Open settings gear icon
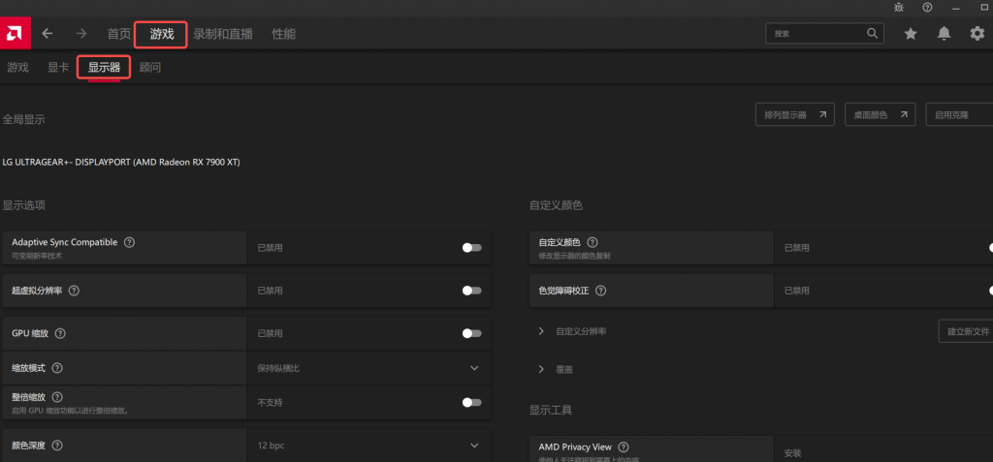 point(977,34)
